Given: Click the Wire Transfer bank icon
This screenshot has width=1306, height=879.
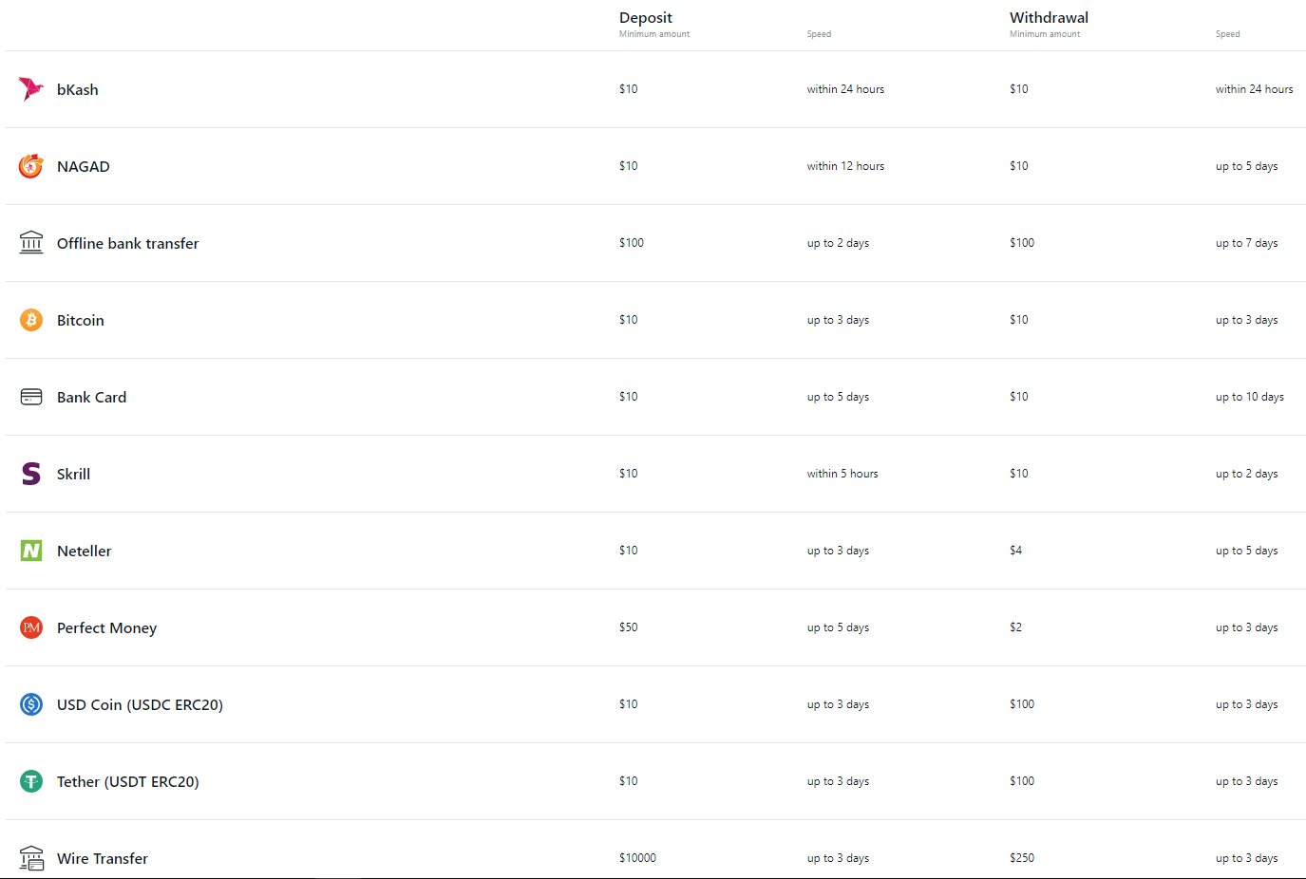Looking at the screenshot, I should (31, 858).
